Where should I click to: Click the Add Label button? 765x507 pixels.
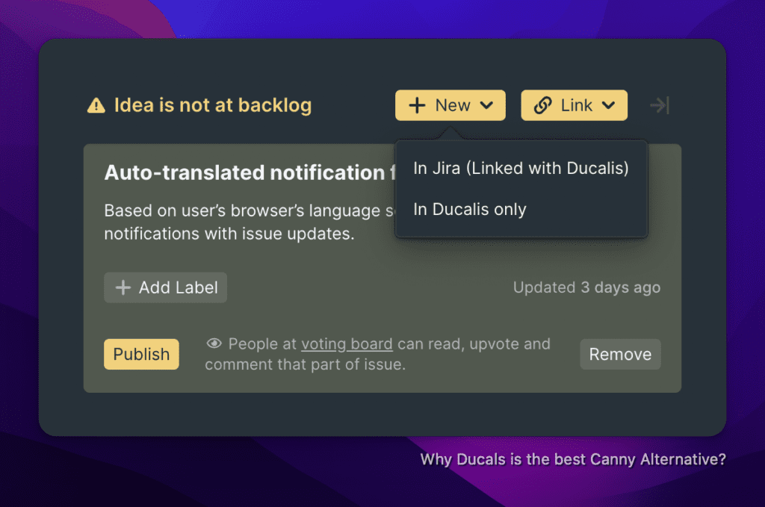coord(165,287)
